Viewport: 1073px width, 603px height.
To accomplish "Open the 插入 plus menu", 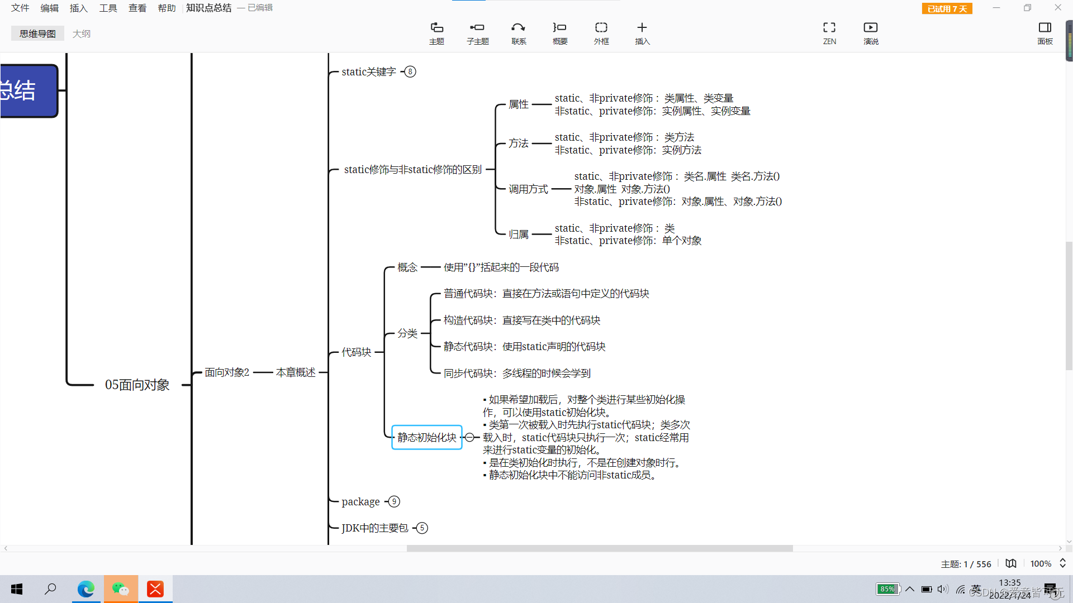I will click(x=642, y=33).
